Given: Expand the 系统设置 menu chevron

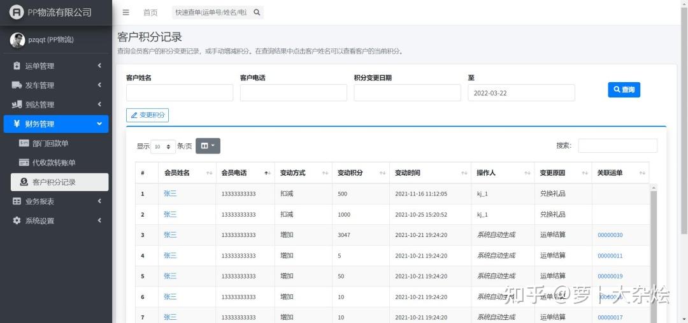Looking at the screenshot, I should click(x=99, y=220).
